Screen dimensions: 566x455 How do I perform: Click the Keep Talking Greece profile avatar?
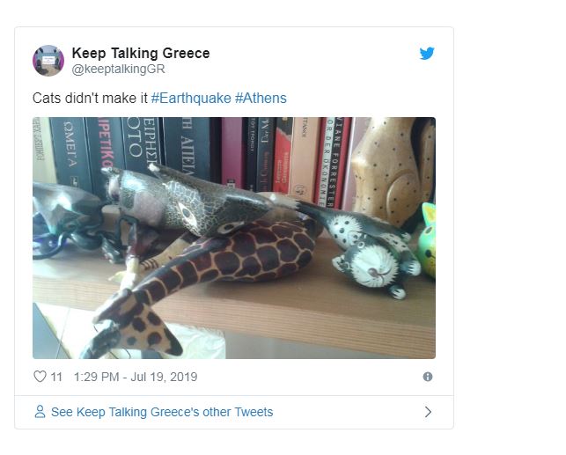(x=48, y=61)
